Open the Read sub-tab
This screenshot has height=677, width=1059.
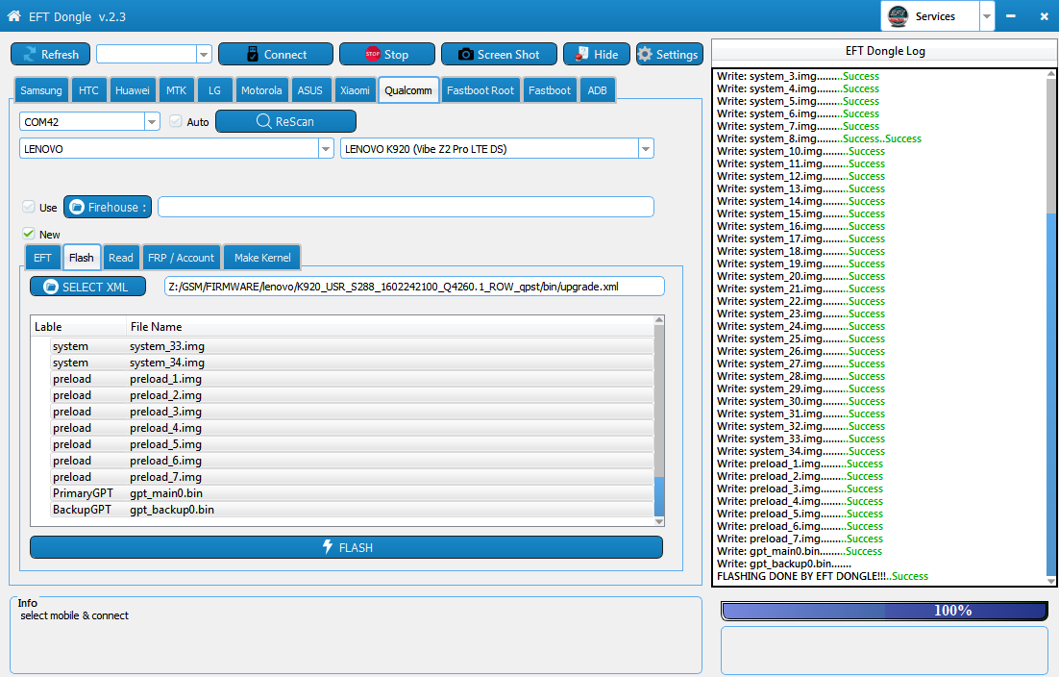[121, 258]
